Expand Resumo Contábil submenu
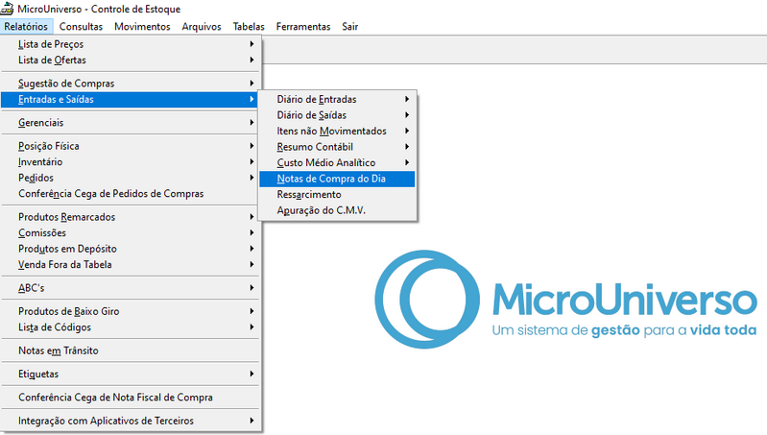 tap(337, 147)
